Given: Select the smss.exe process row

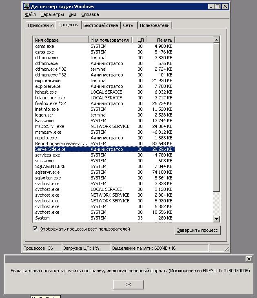Looking at the screenshot, I should point(104,161).
